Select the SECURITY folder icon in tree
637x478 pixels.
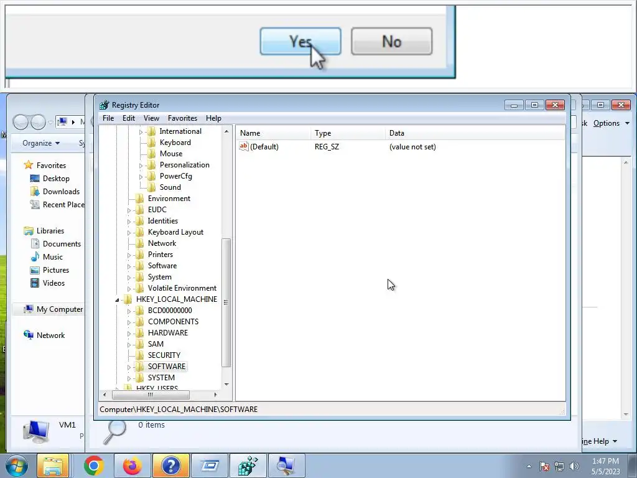[140, 355]
